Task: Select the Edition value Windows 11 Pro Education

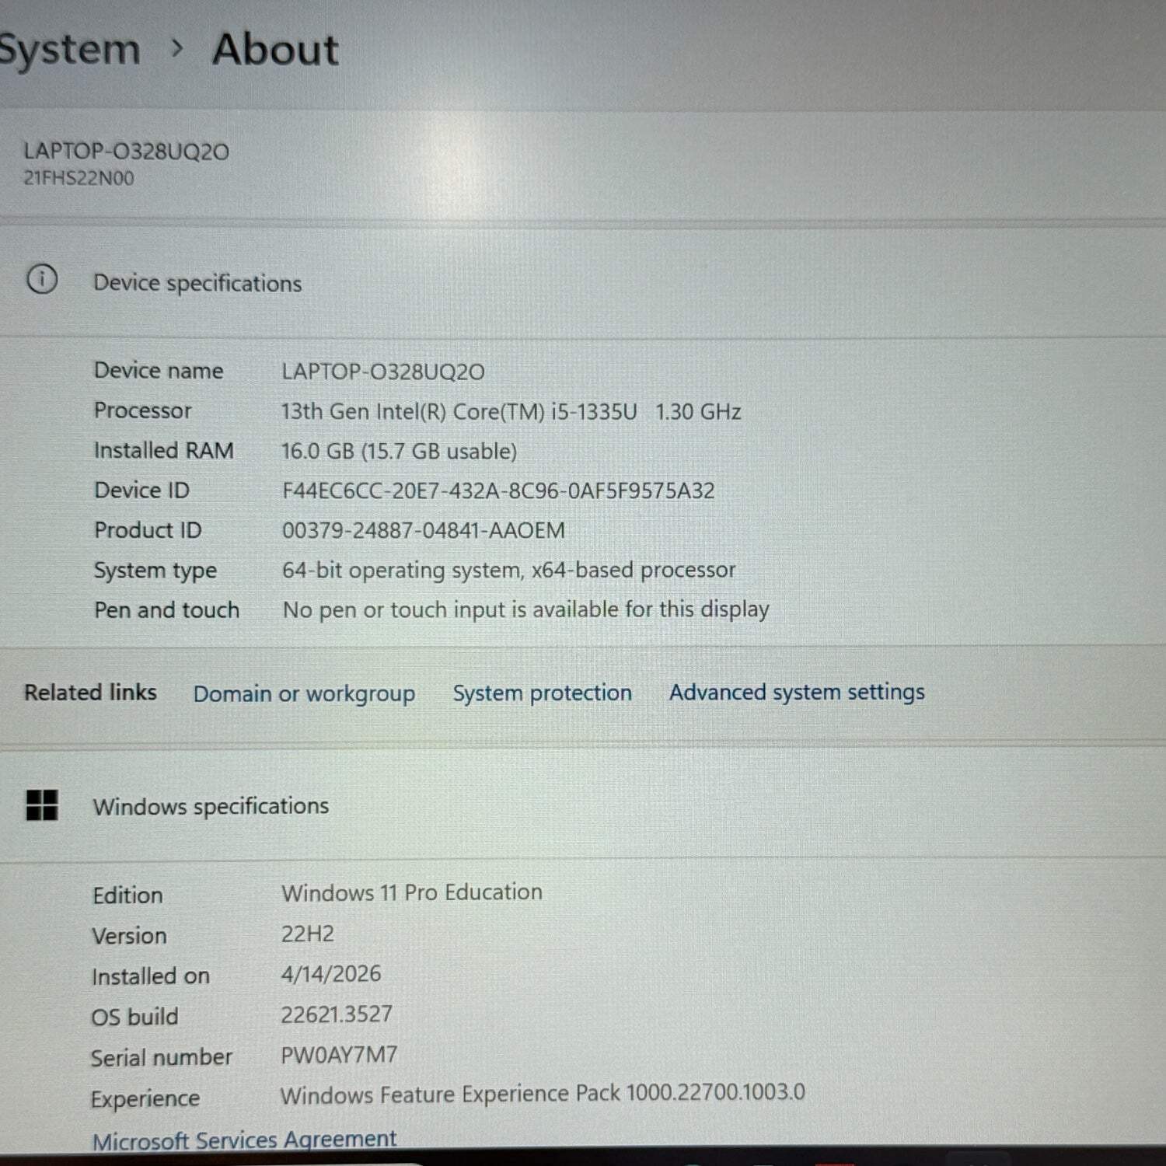Action: tap(412, 892)
